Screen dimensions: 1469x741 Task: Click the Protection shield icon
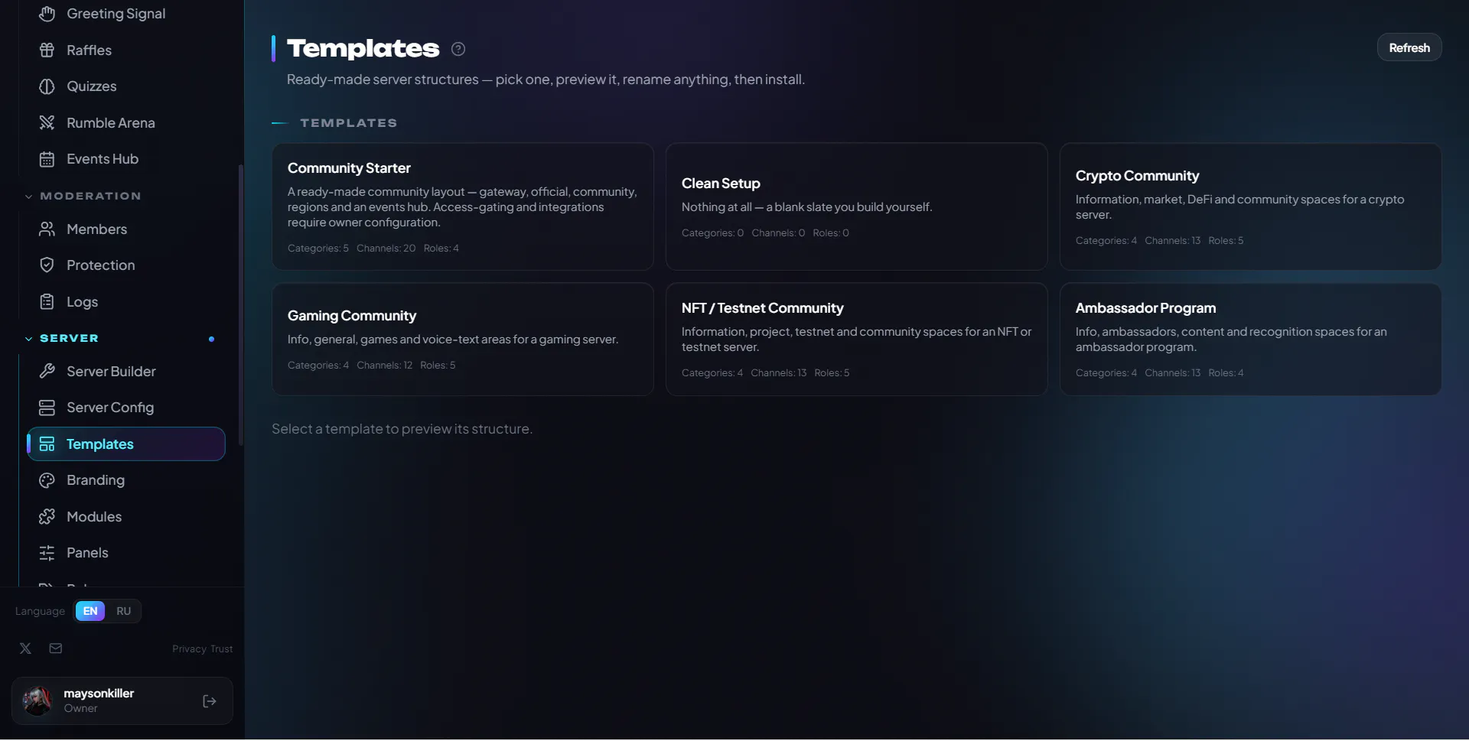[x=47, y=265]
